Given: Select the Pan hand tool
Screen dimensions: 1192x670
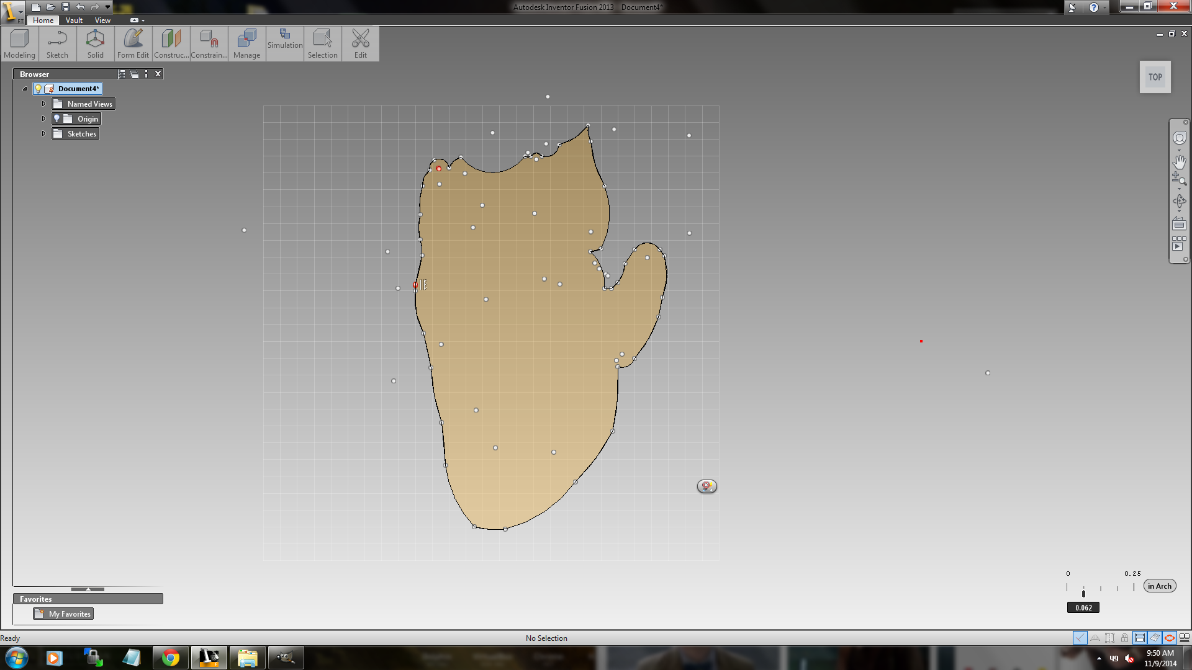Looking at the screenshot, I should [1179, 161].
